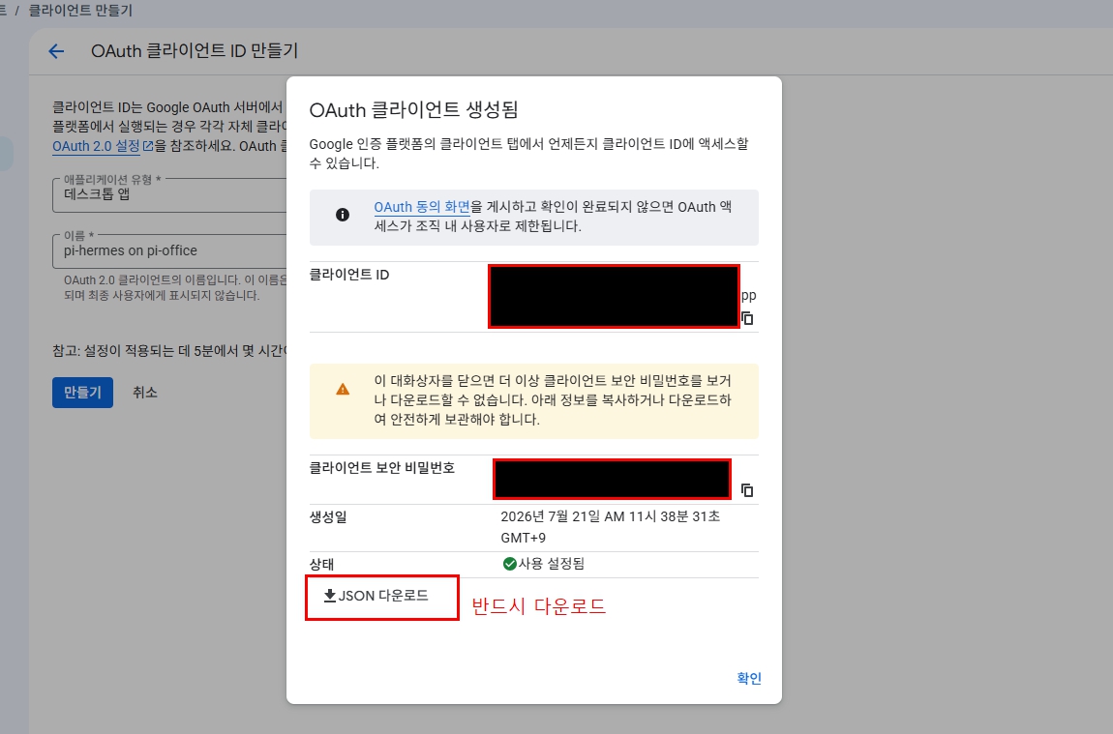Copy the client ID to the clipboard
The image size is (1113, 734).
tap(747, 318)
